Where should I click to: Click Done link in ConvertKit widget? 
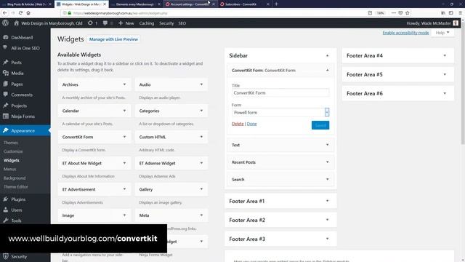[x=252, y=124]
